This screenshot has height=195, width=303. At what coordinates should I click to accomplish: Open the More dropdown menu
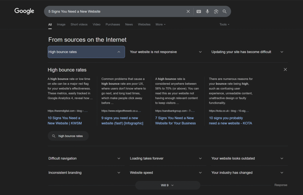[161, 24]
